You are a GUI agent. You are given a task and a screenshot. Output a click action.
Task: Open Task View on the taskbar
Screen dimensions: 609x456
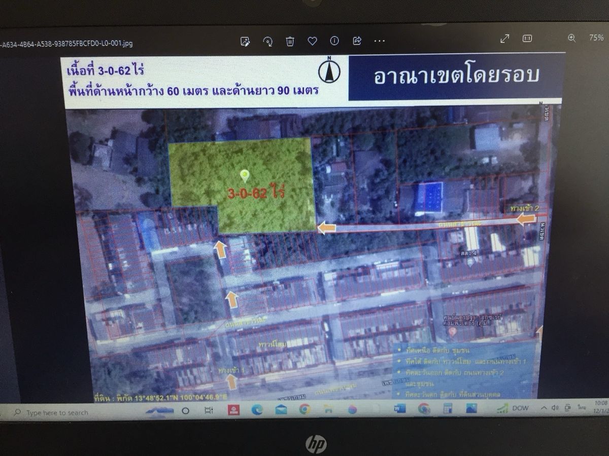coord(208,410)
